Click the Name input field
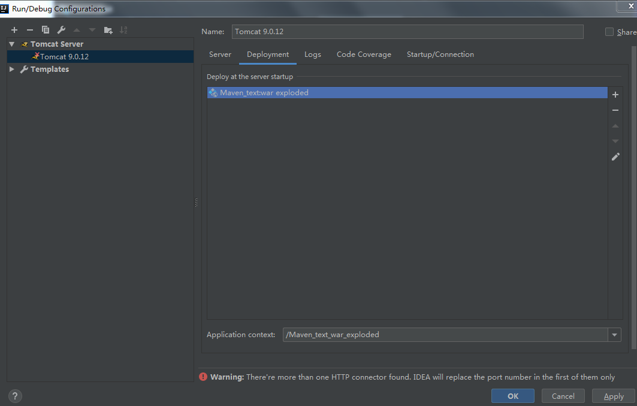The width and height of the screenshot is (637, 406). [407, 32]
